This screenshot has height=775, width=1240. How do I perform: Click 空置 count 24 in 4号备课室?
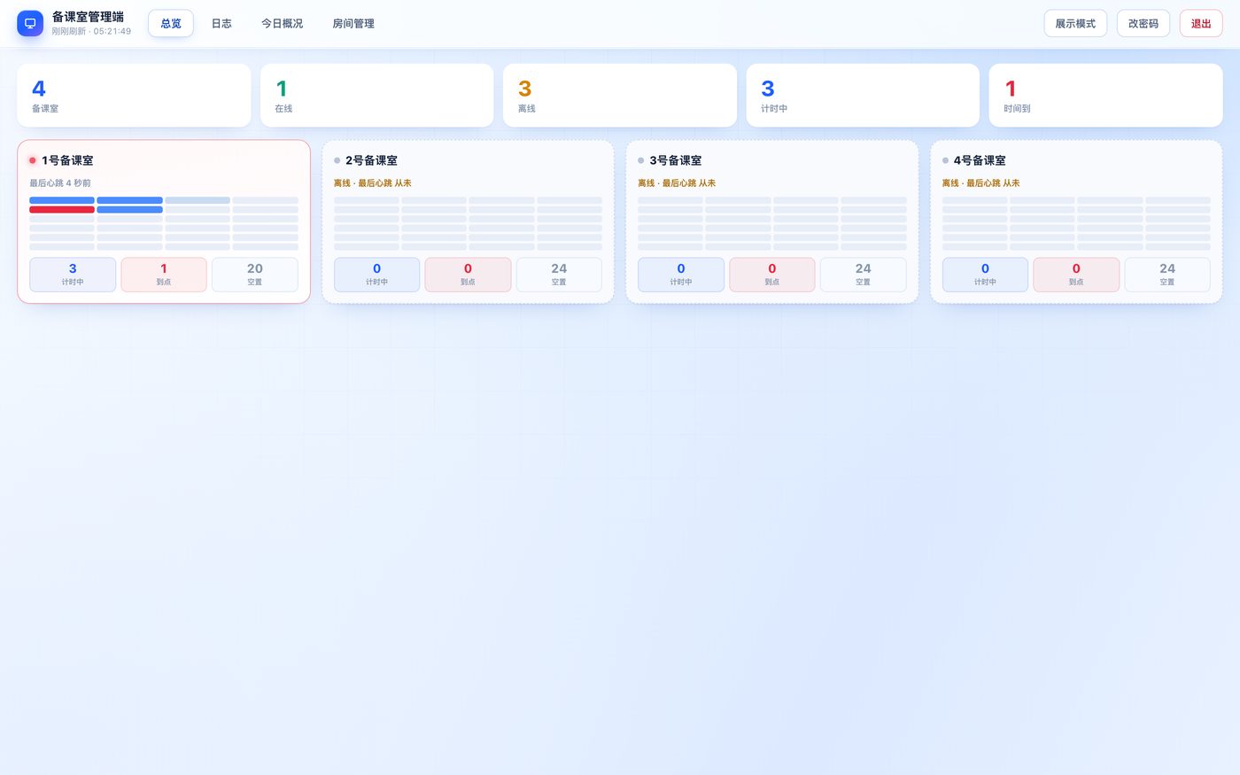point(1167,275)
